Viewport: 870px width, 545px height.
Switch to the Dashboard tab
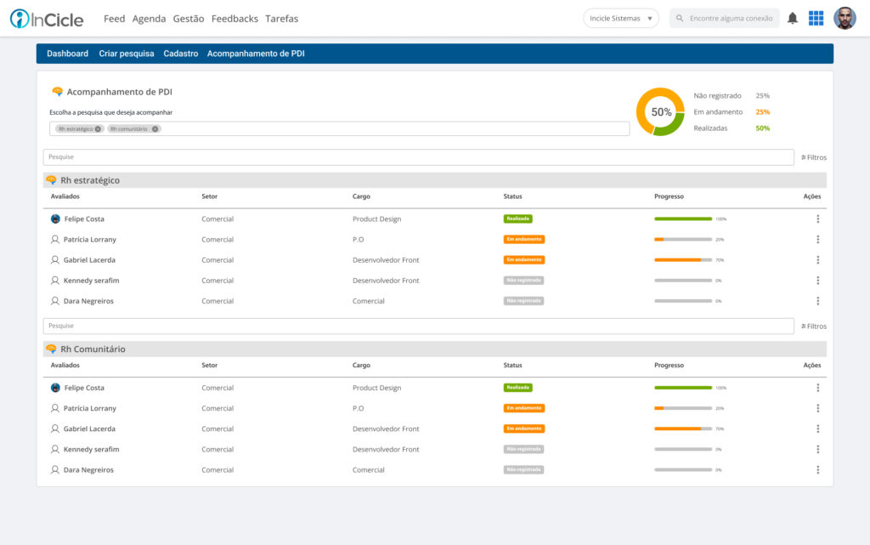68,54
